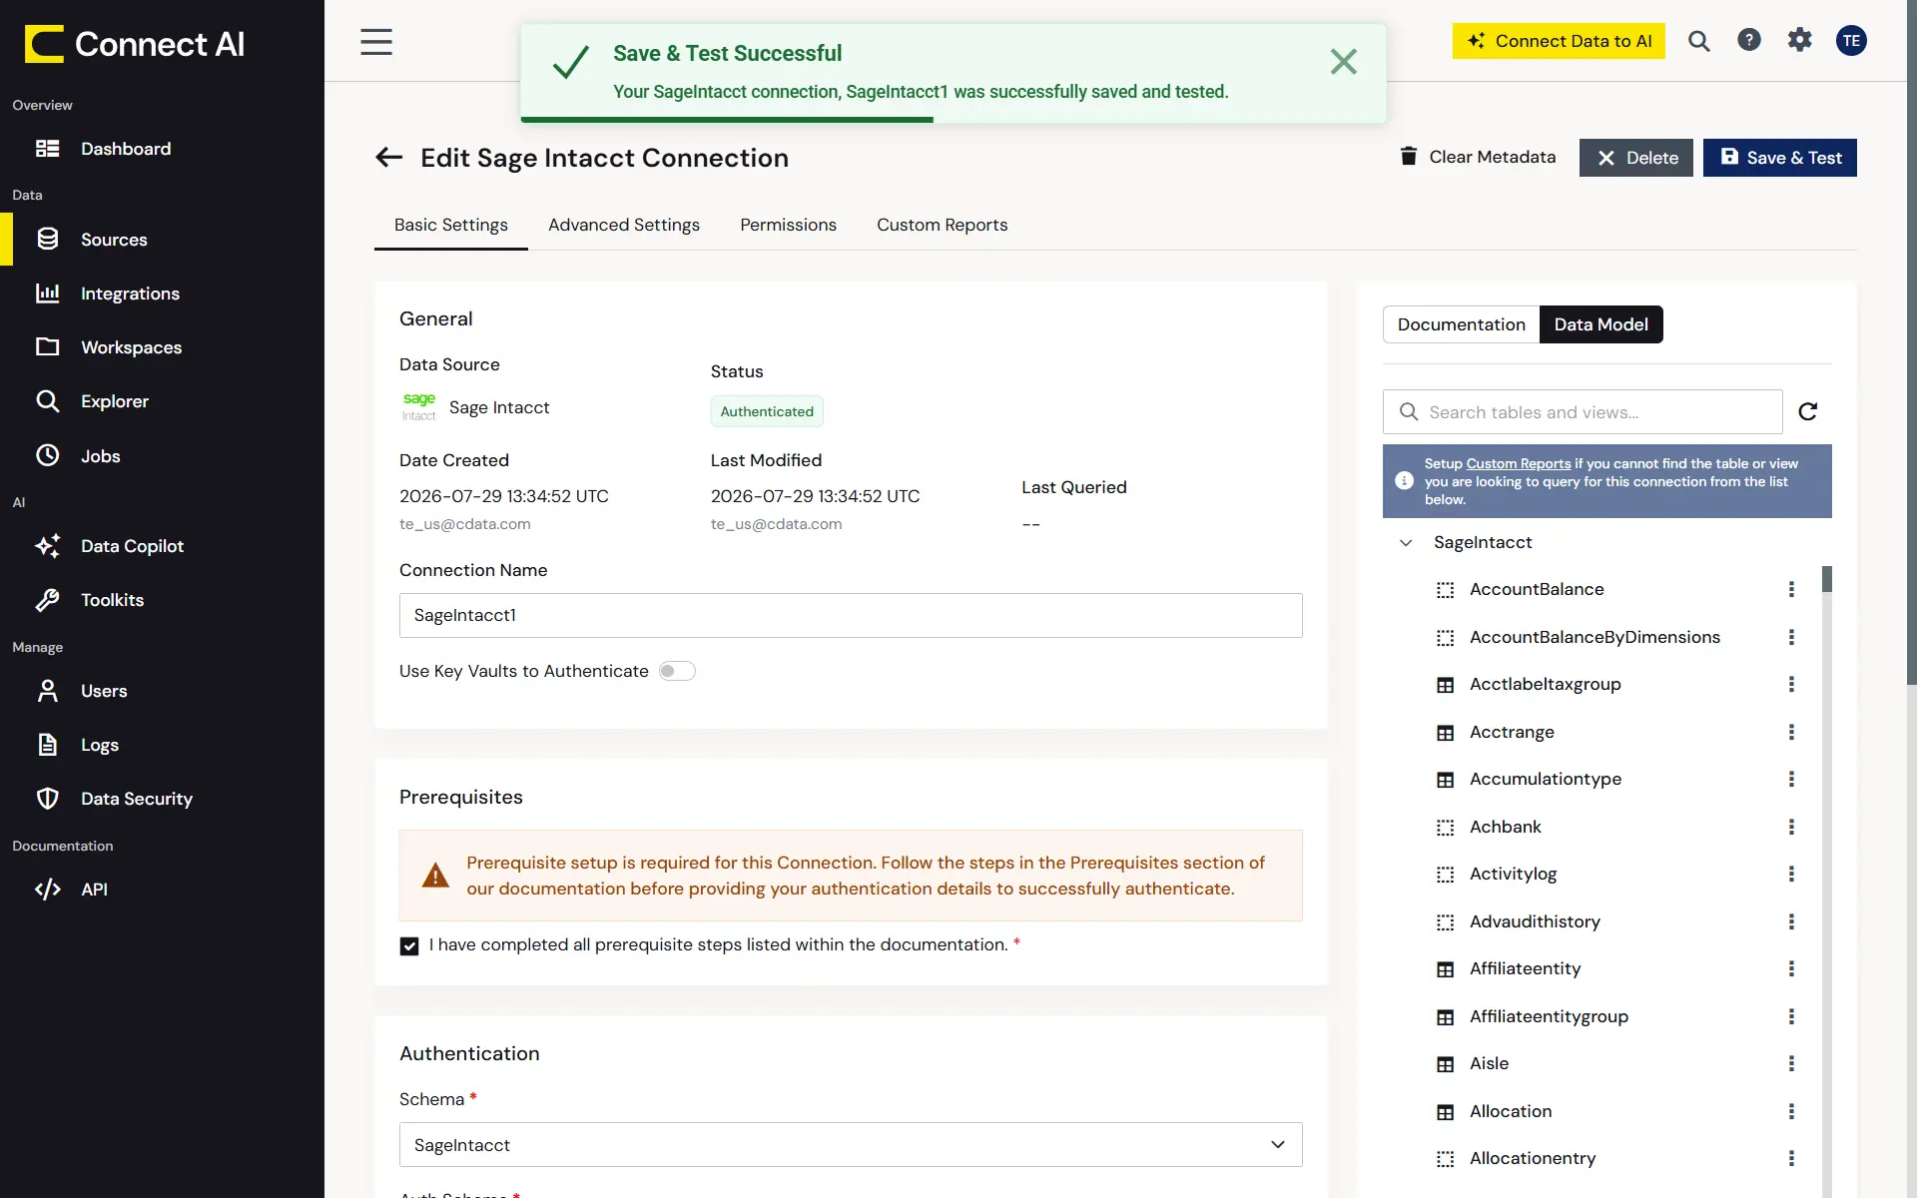Open Affiliateentitygroup row options menu
The width and height of the screenshot is (1917, 1198).
click(1791, 1016)
